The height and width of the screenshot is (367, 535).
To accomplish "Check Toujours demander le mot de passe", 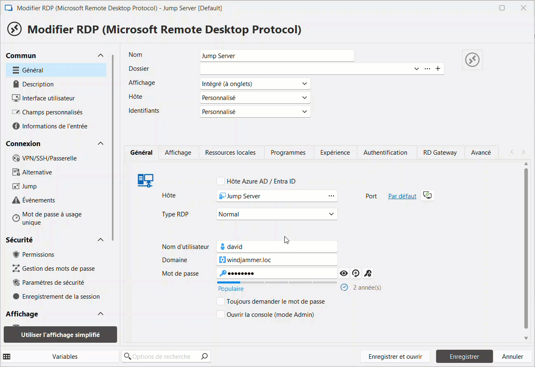I will coord(221,301).
